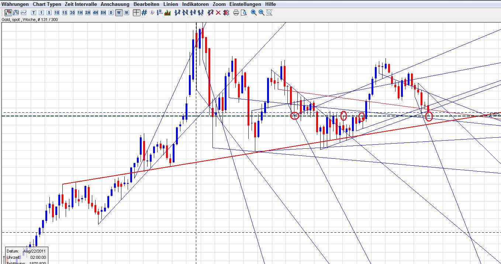The width and height of the screenshot is (501, 264).
Task: Zoom in using the magnifier icon
Action: point(253,13)
